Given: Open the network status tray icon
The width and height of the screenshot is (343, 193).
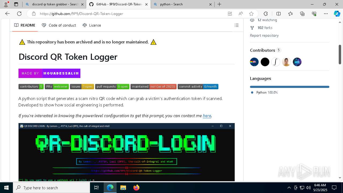Looking at the screenshot, I should coord(302,188).
